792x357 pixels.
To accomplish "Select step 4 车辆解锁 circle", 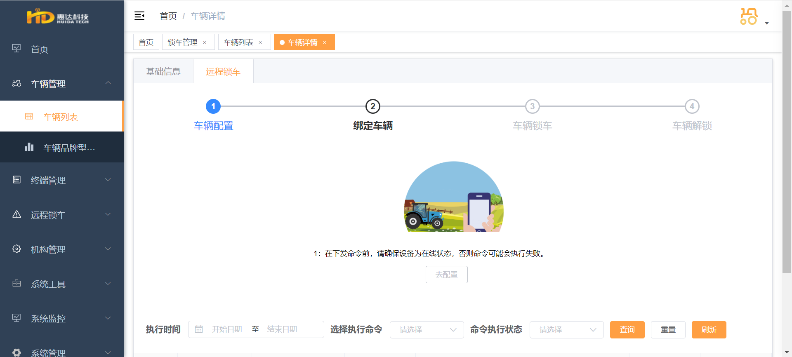I will 692,106.
